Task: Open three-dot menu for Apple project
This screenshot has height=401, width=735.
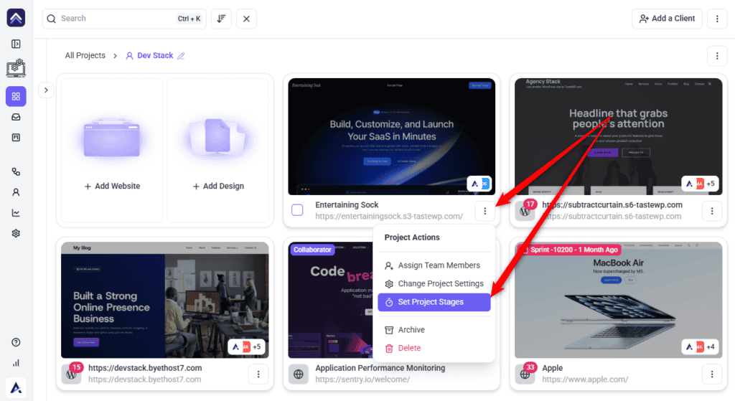Action: coord(712,374)
